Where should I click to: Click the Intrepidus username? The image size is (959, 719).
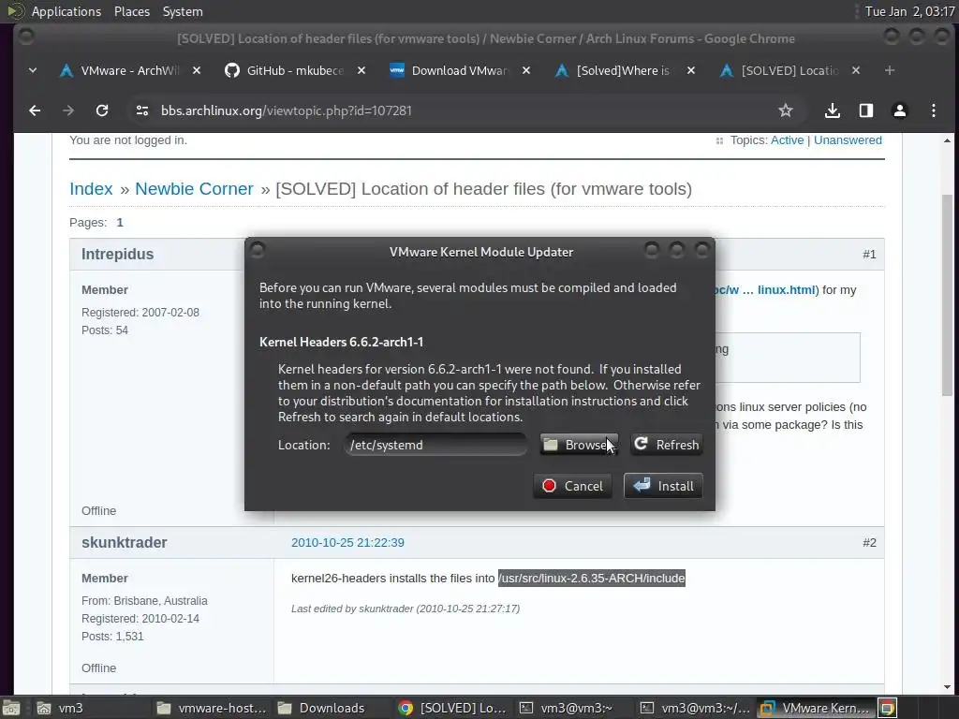coord(117,255)
